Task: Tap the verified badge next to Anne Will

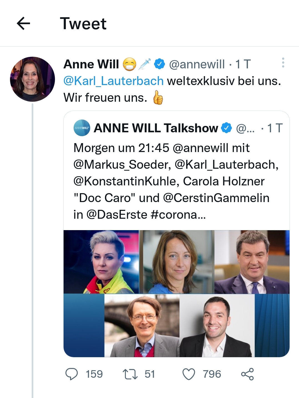Action: [x=159, y=64]
